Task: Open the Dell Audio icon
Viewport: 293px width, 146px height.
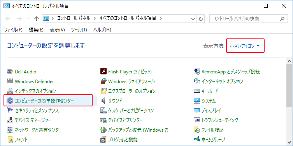Action: [10, 71]
